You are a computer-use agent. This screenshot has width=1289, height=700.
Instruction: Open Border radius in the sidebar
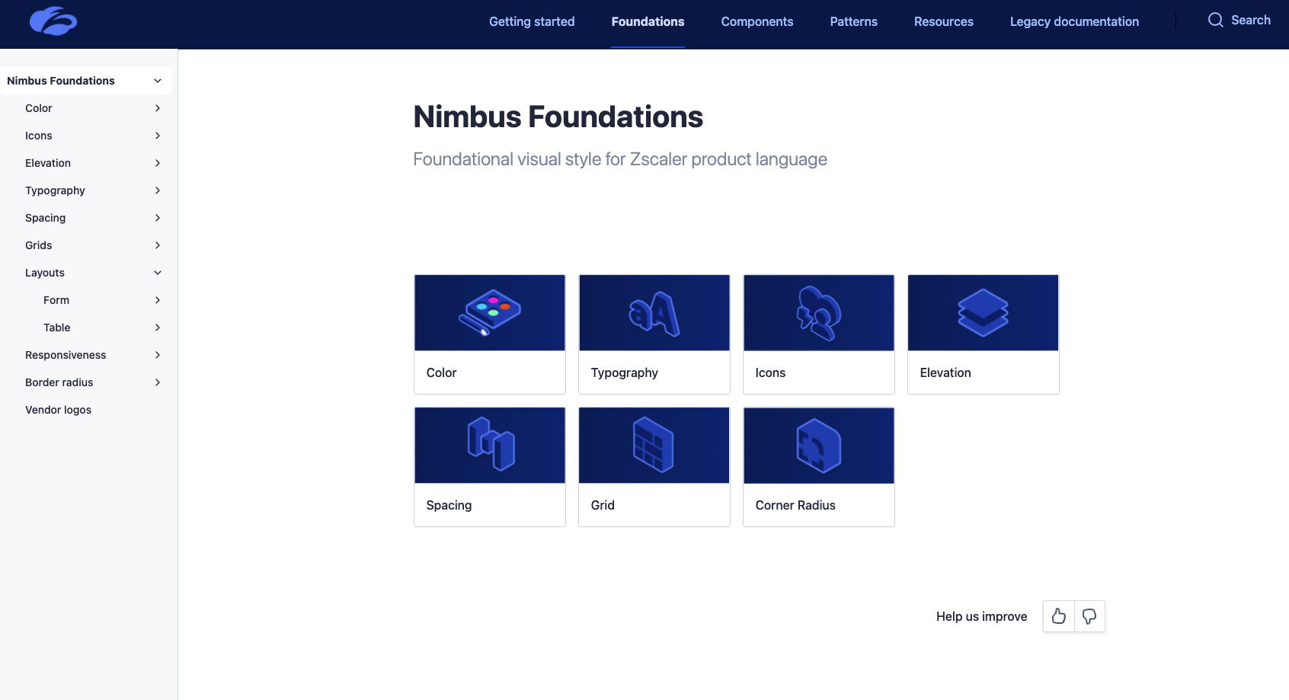tap(59, 382)
